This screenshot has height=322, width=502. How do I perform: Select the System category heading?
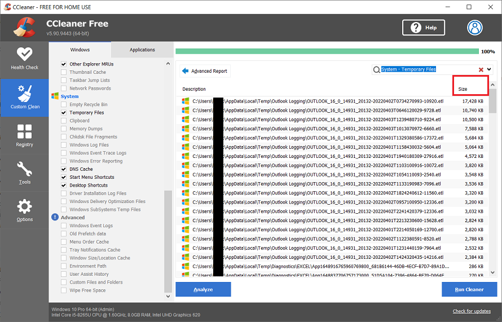pyautogui.click(x=69, y=96)
